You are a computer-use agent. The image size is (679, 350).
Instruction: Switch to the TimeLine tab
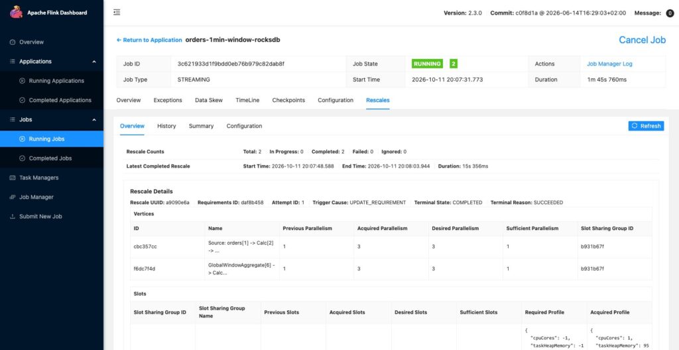(248, 100)
